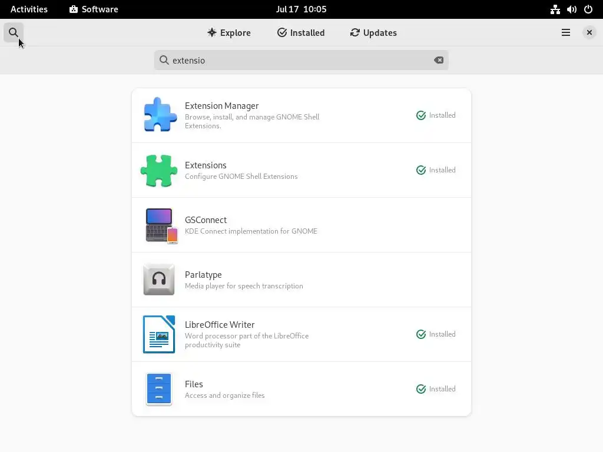Switch to the Installed tab

[x=301, y=33]
